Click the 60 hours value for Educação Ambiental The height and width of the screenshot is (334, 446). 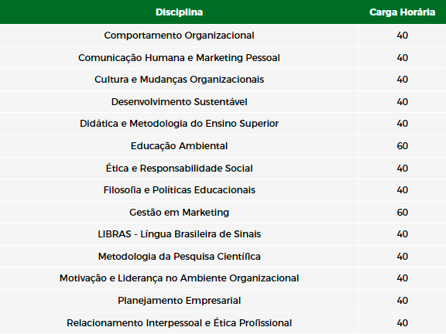(402, 146)
